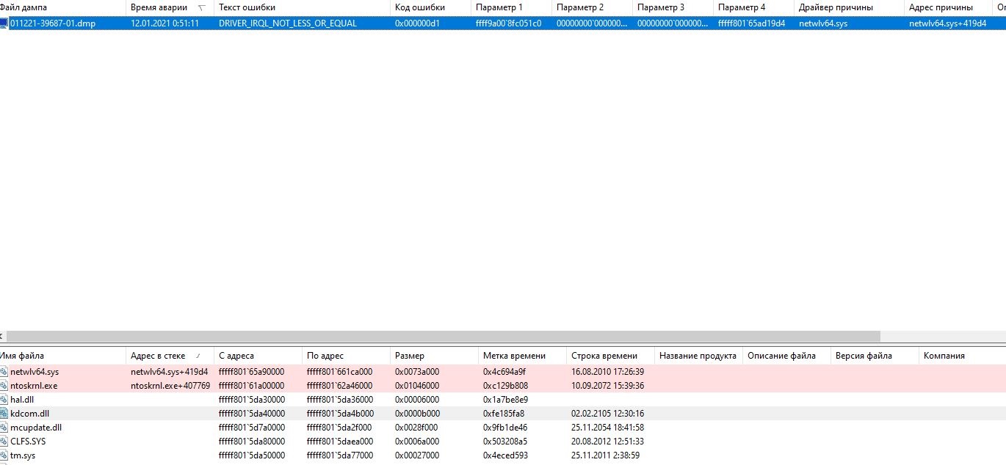The width and height of the screenshot is (1006, 465).
Task: Click the kdcom.dll file icon
Action: (x=4, y=414)
